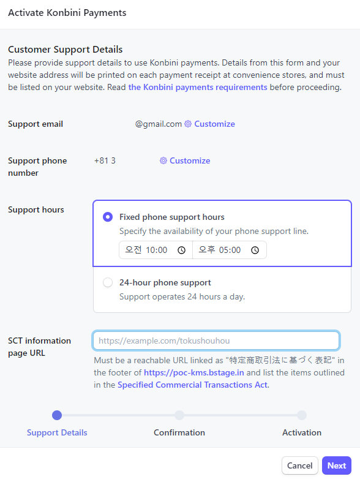Open the clock picker for end time 05:00
Screen dimensions: 360x482
[255, 250]
